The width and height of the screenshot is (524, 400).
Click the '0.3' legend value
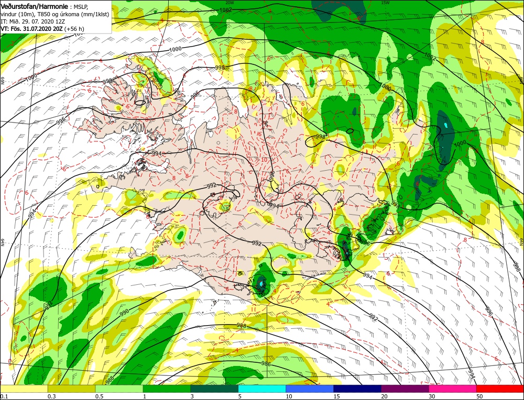tap(52, 396)
